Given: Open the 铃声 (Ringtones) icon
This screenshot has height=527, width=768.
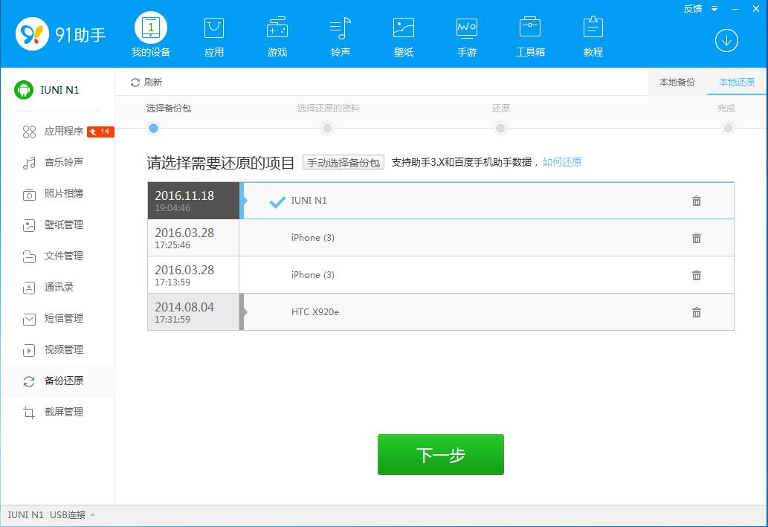Looking at the screenshot, I should pos(340,28).
